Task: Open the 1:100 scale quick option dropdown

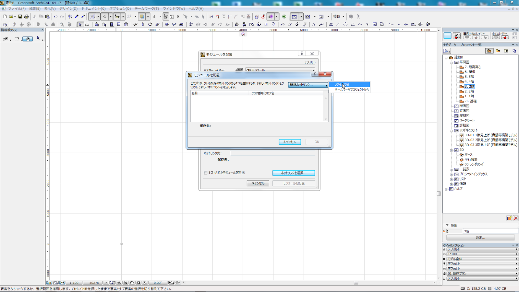Action: pyautogui.click(x=482, y=254)
